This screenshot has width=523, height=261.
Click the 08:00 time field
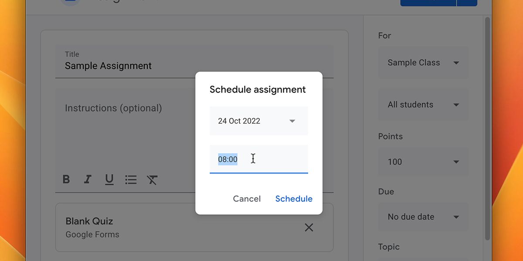pos(258,159)
